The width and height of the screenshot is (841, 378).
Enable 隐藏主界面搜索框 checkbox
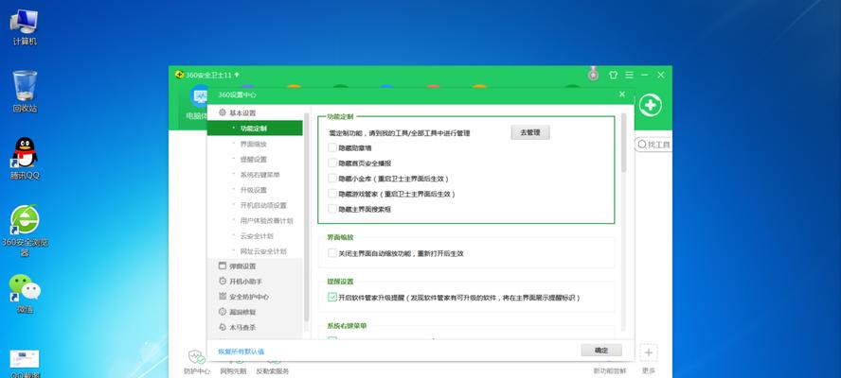pos(332,209)
